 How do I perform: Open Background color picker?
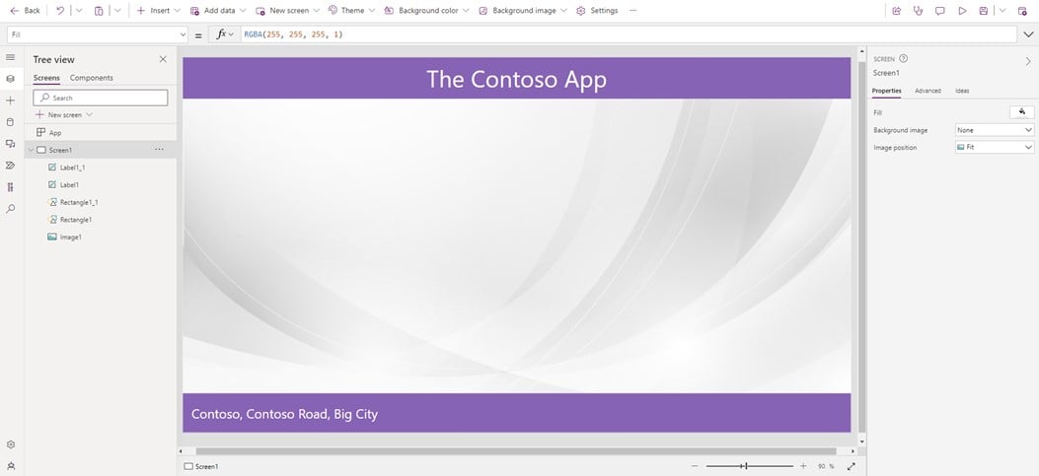pyautogui.click(x=426, y=11)
